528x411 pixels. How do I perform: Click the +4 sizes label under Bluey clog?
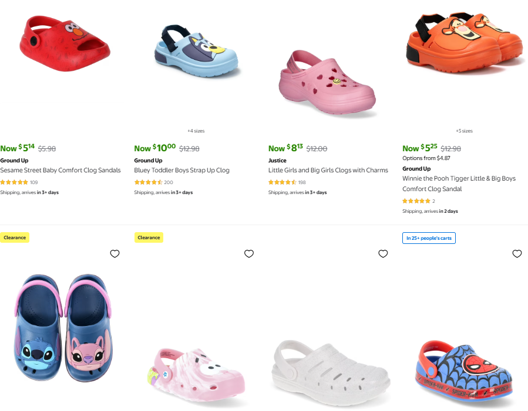(x=196, y=131)
